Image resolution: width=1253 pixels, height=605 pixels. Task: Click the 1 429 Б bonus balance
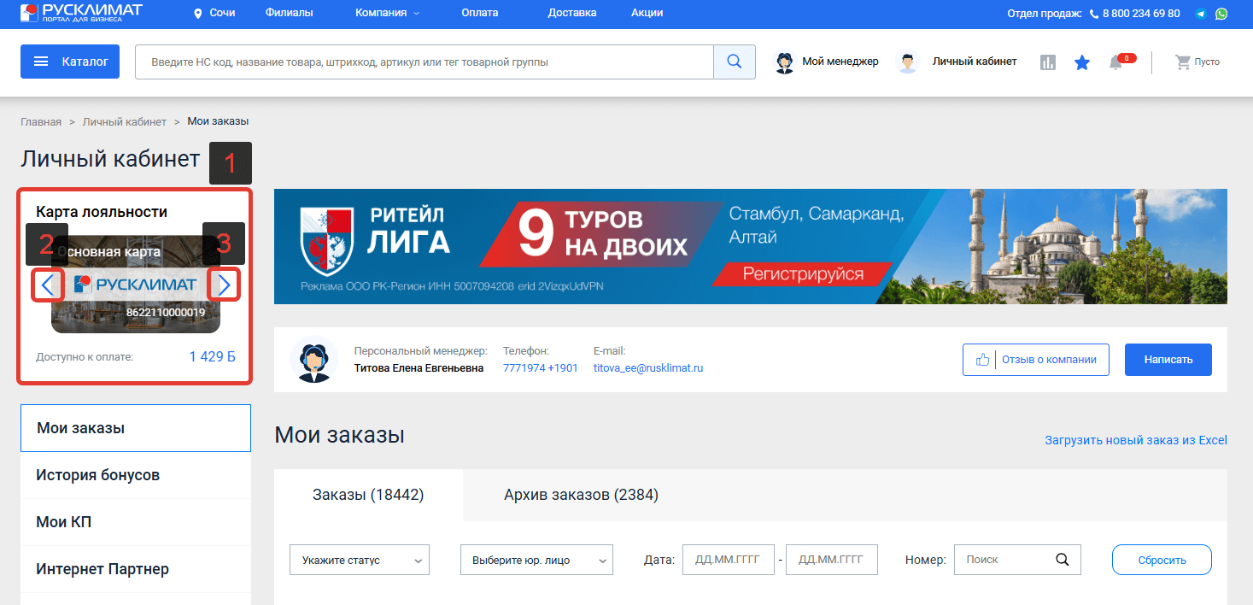click(x=213, y=356)
